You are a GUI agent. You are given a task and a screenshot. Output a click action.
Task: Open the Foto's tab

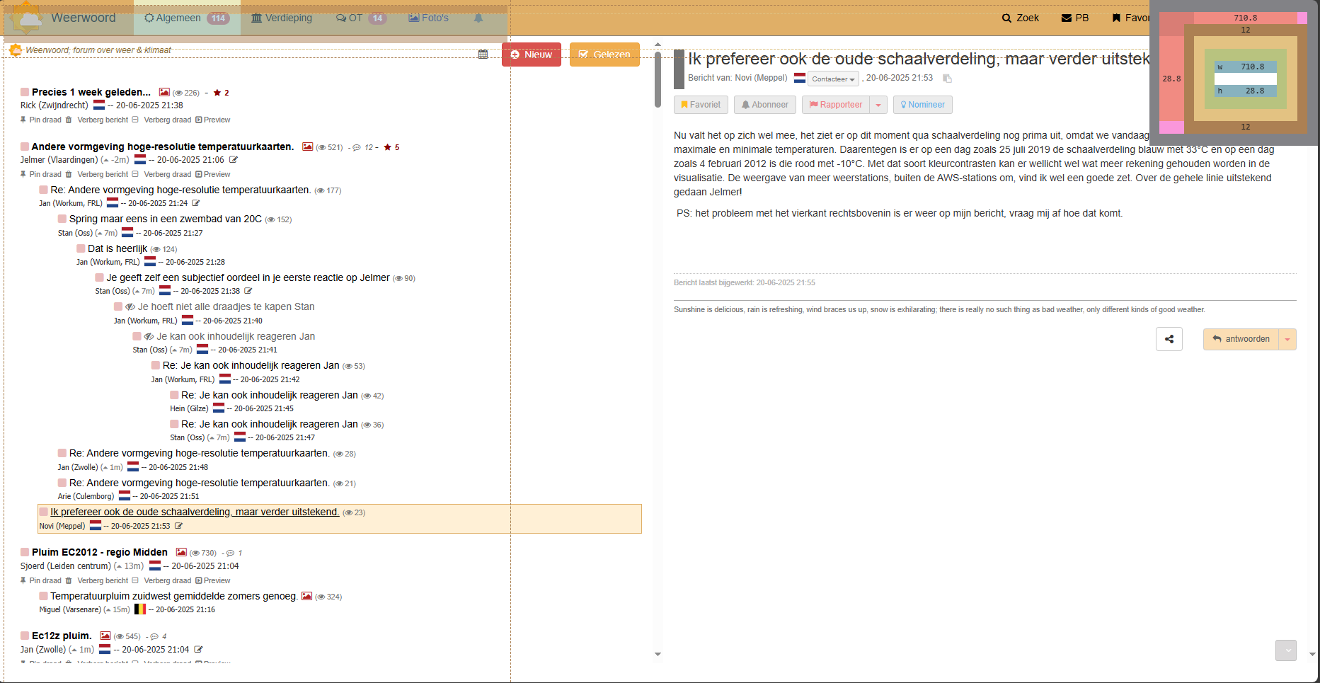click(428, 18)
